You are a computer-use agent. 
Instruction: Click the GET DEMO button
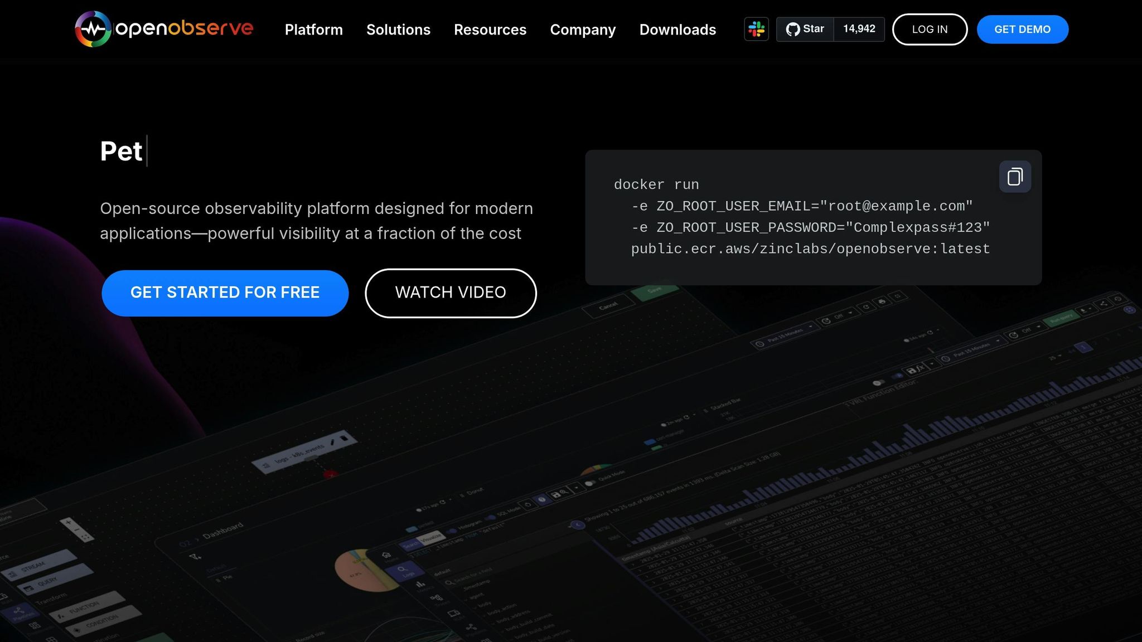pyautogui.click(x=1022, y=29)
